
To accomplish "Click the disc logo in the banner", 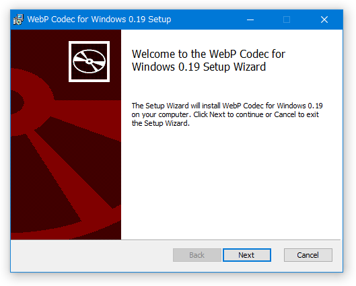I will 90,61.
